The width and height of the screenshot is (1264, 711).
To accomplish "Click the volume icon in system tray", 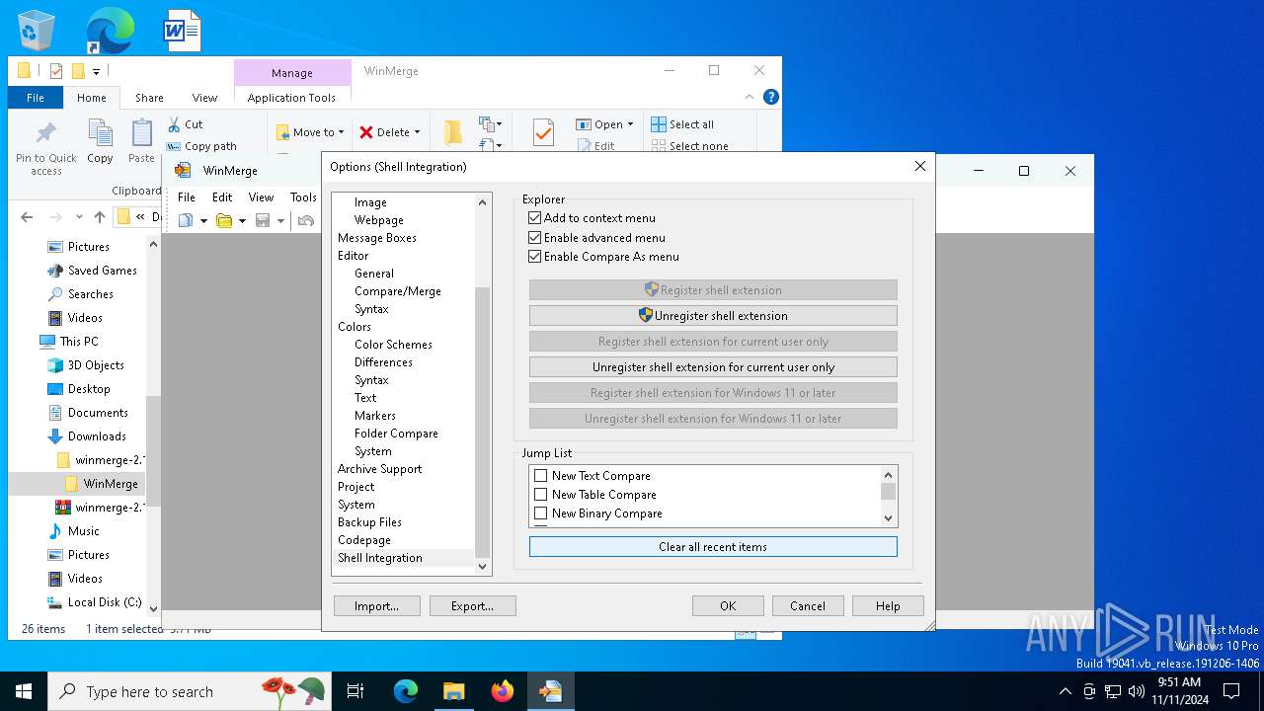I will click(1137, 691).
